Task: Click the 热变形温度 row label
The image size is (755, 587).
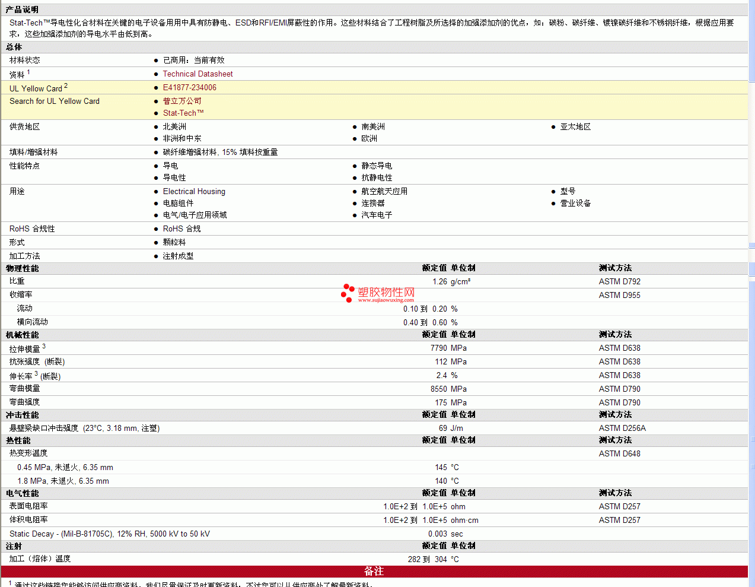Action: point(28,453)
